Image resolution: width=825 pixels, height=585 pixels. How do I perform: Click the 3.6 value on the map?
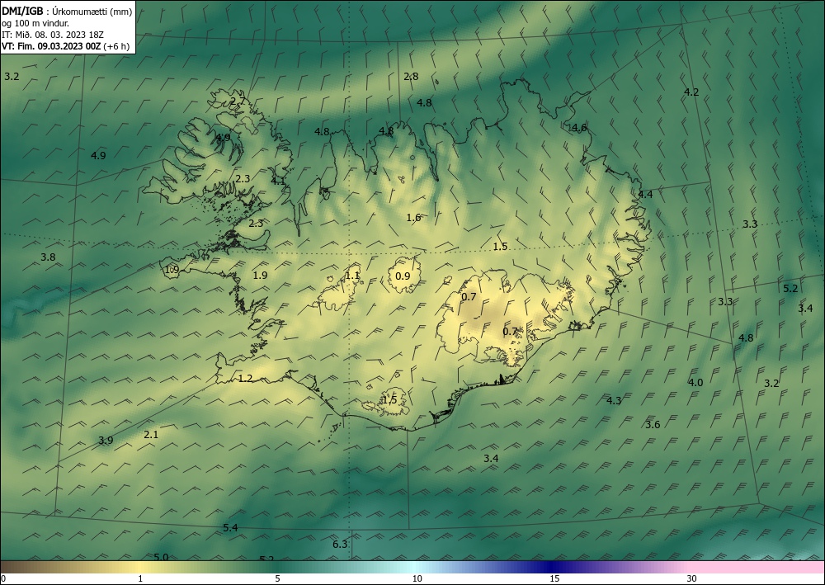[x=653, y=425]
